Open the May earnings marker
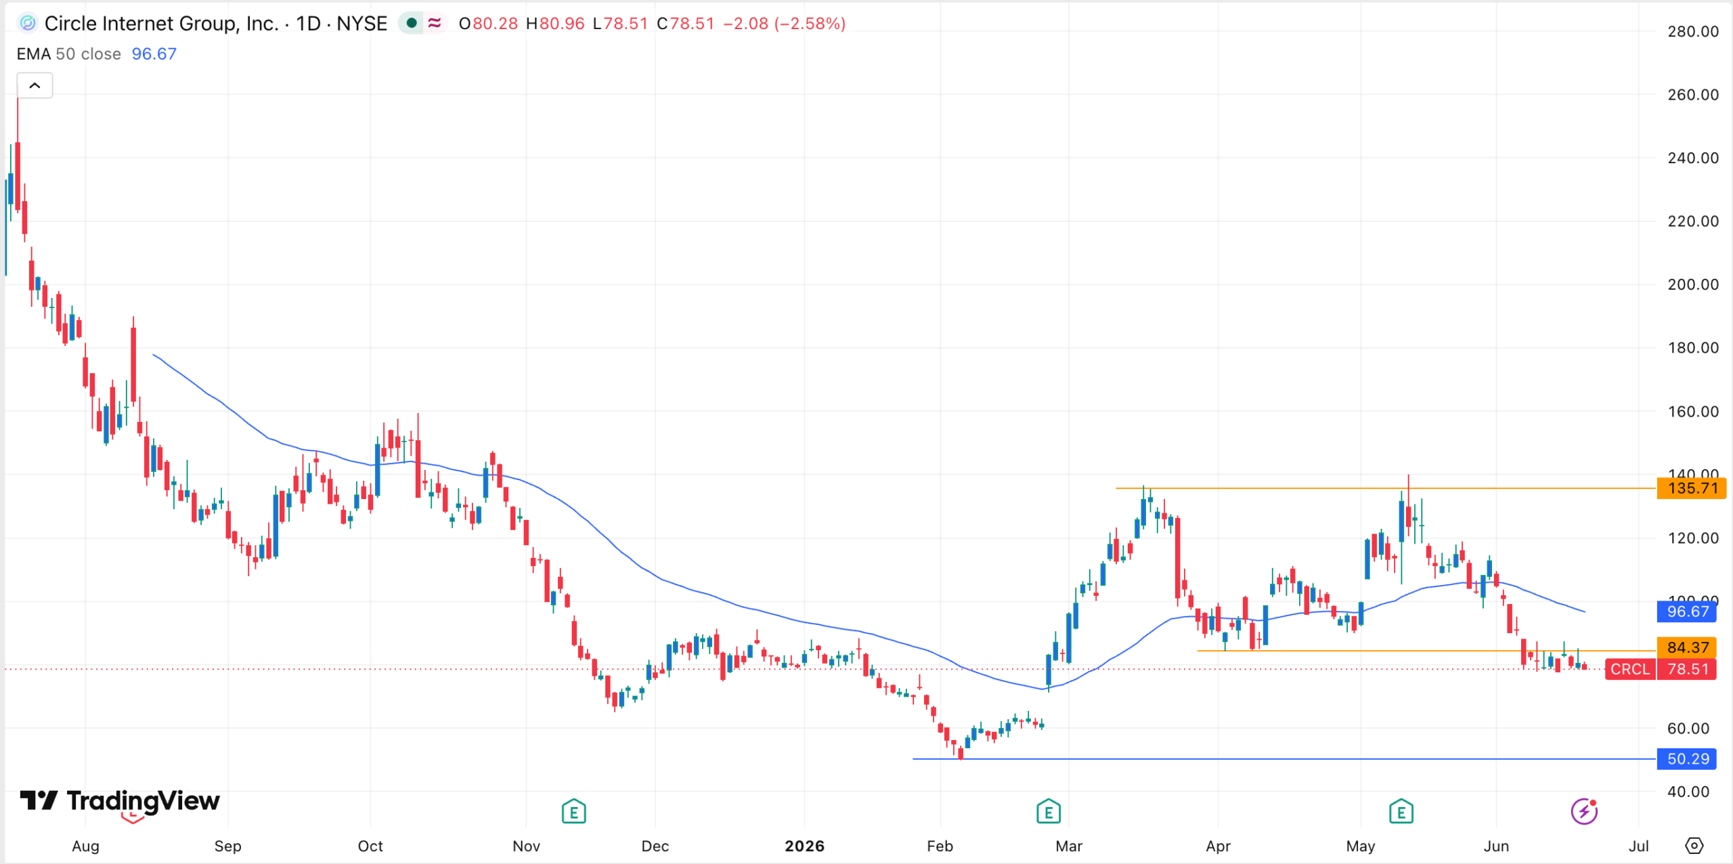Screen dimensions: 1733x864 point(1401,811)
